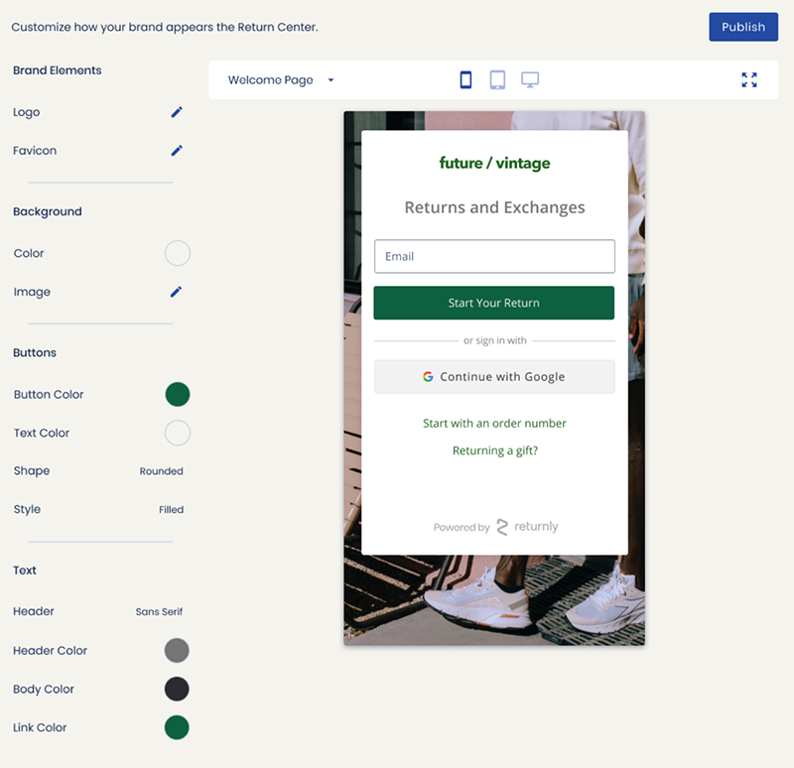Edit the Background Image via pencil icon
This screenshot has width=794, height=768.
pyautogui.click(x=177, y=292)
